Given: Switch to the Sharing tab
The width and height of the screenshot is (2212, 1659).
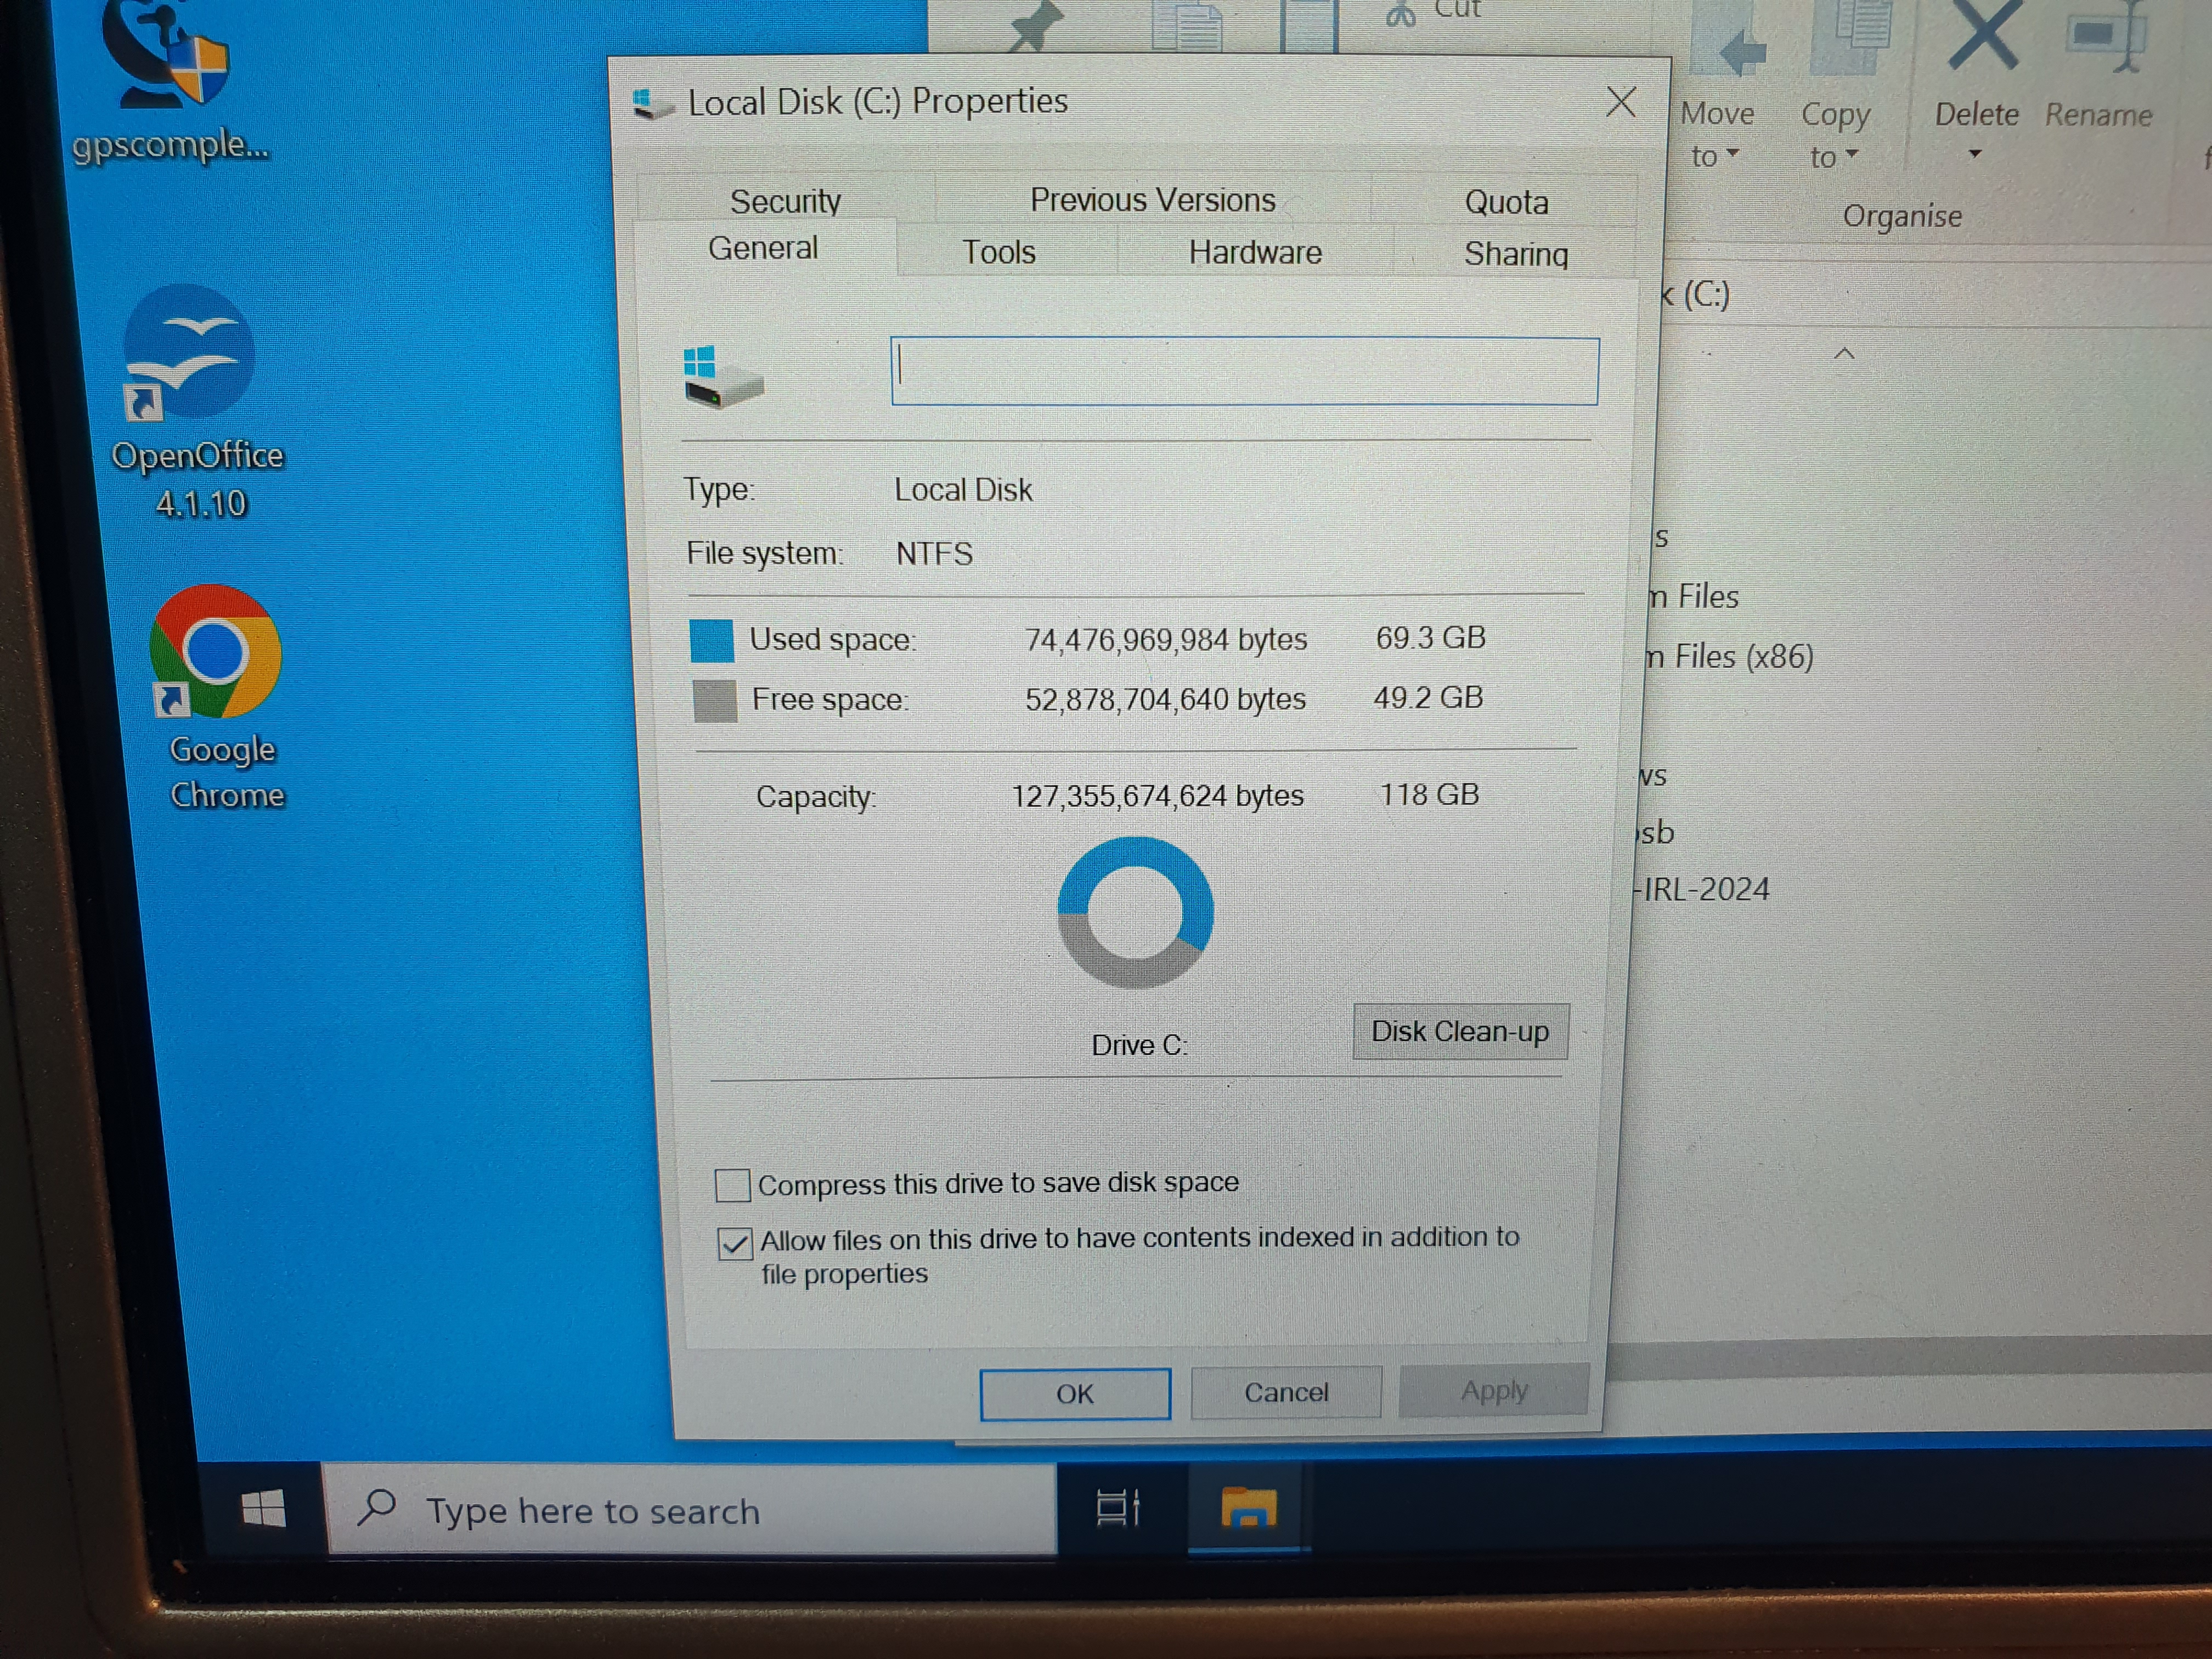Looking at the screenshot, I should click(1516, 254).
